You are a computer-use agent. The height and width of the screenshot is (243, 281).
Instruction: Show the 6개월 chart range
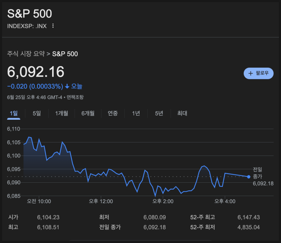88,113
